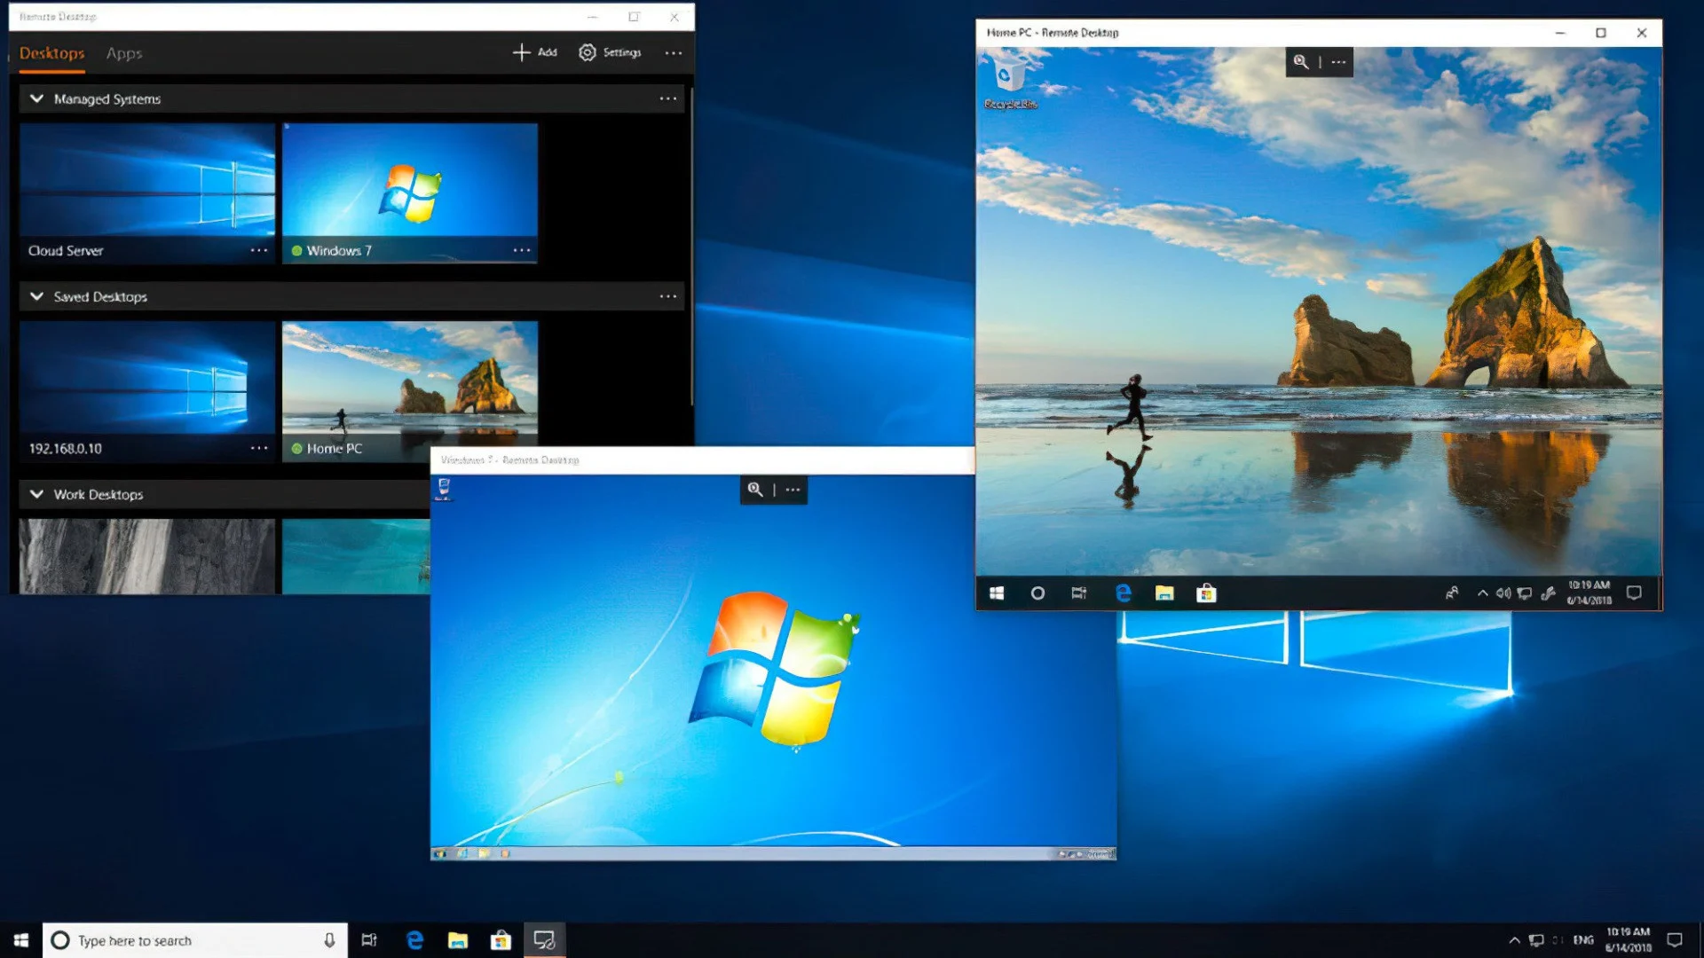Click Cortana's circle icon on the remote taskbar

point(1038,593)
